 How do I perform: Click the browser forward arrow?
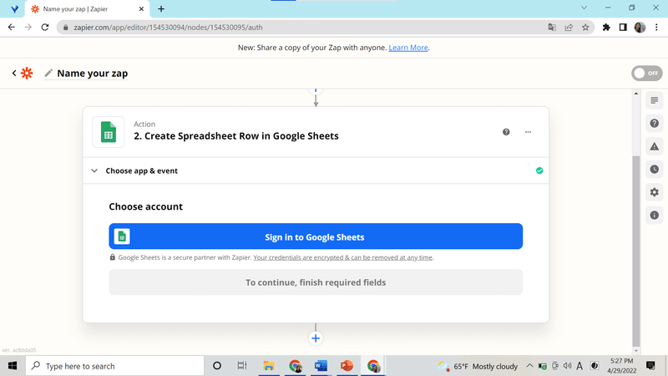(28, 28)
